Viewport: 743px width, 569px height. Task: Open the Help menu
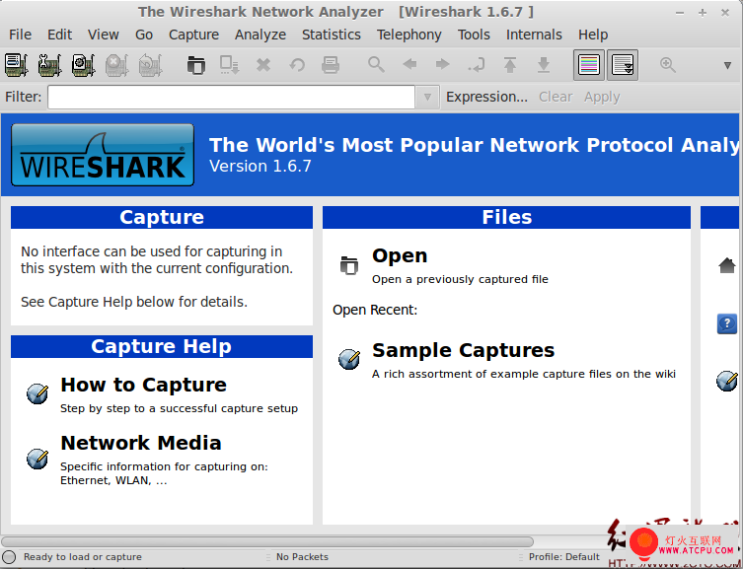(593, 35)
